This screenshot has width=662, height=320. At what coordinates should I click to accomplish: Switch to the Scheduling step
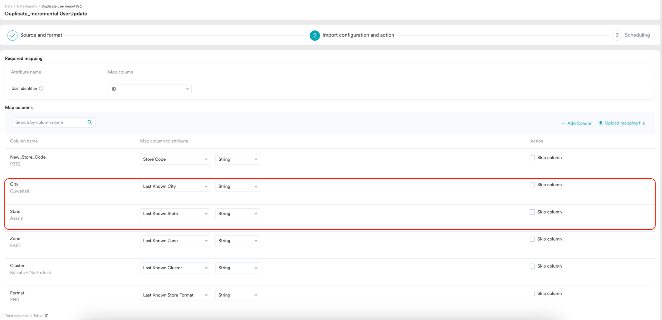tap(637, 35)
